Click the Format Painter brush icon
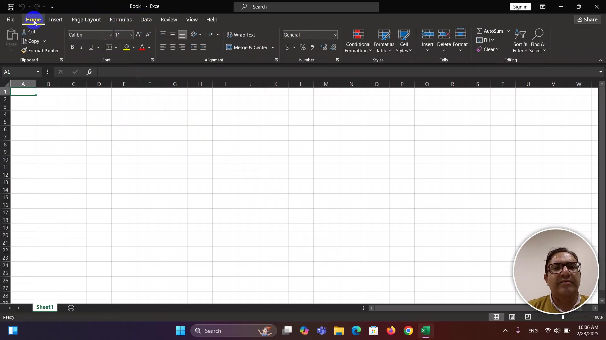The width and height of the screenshot is (606, 340). point(24,50)
